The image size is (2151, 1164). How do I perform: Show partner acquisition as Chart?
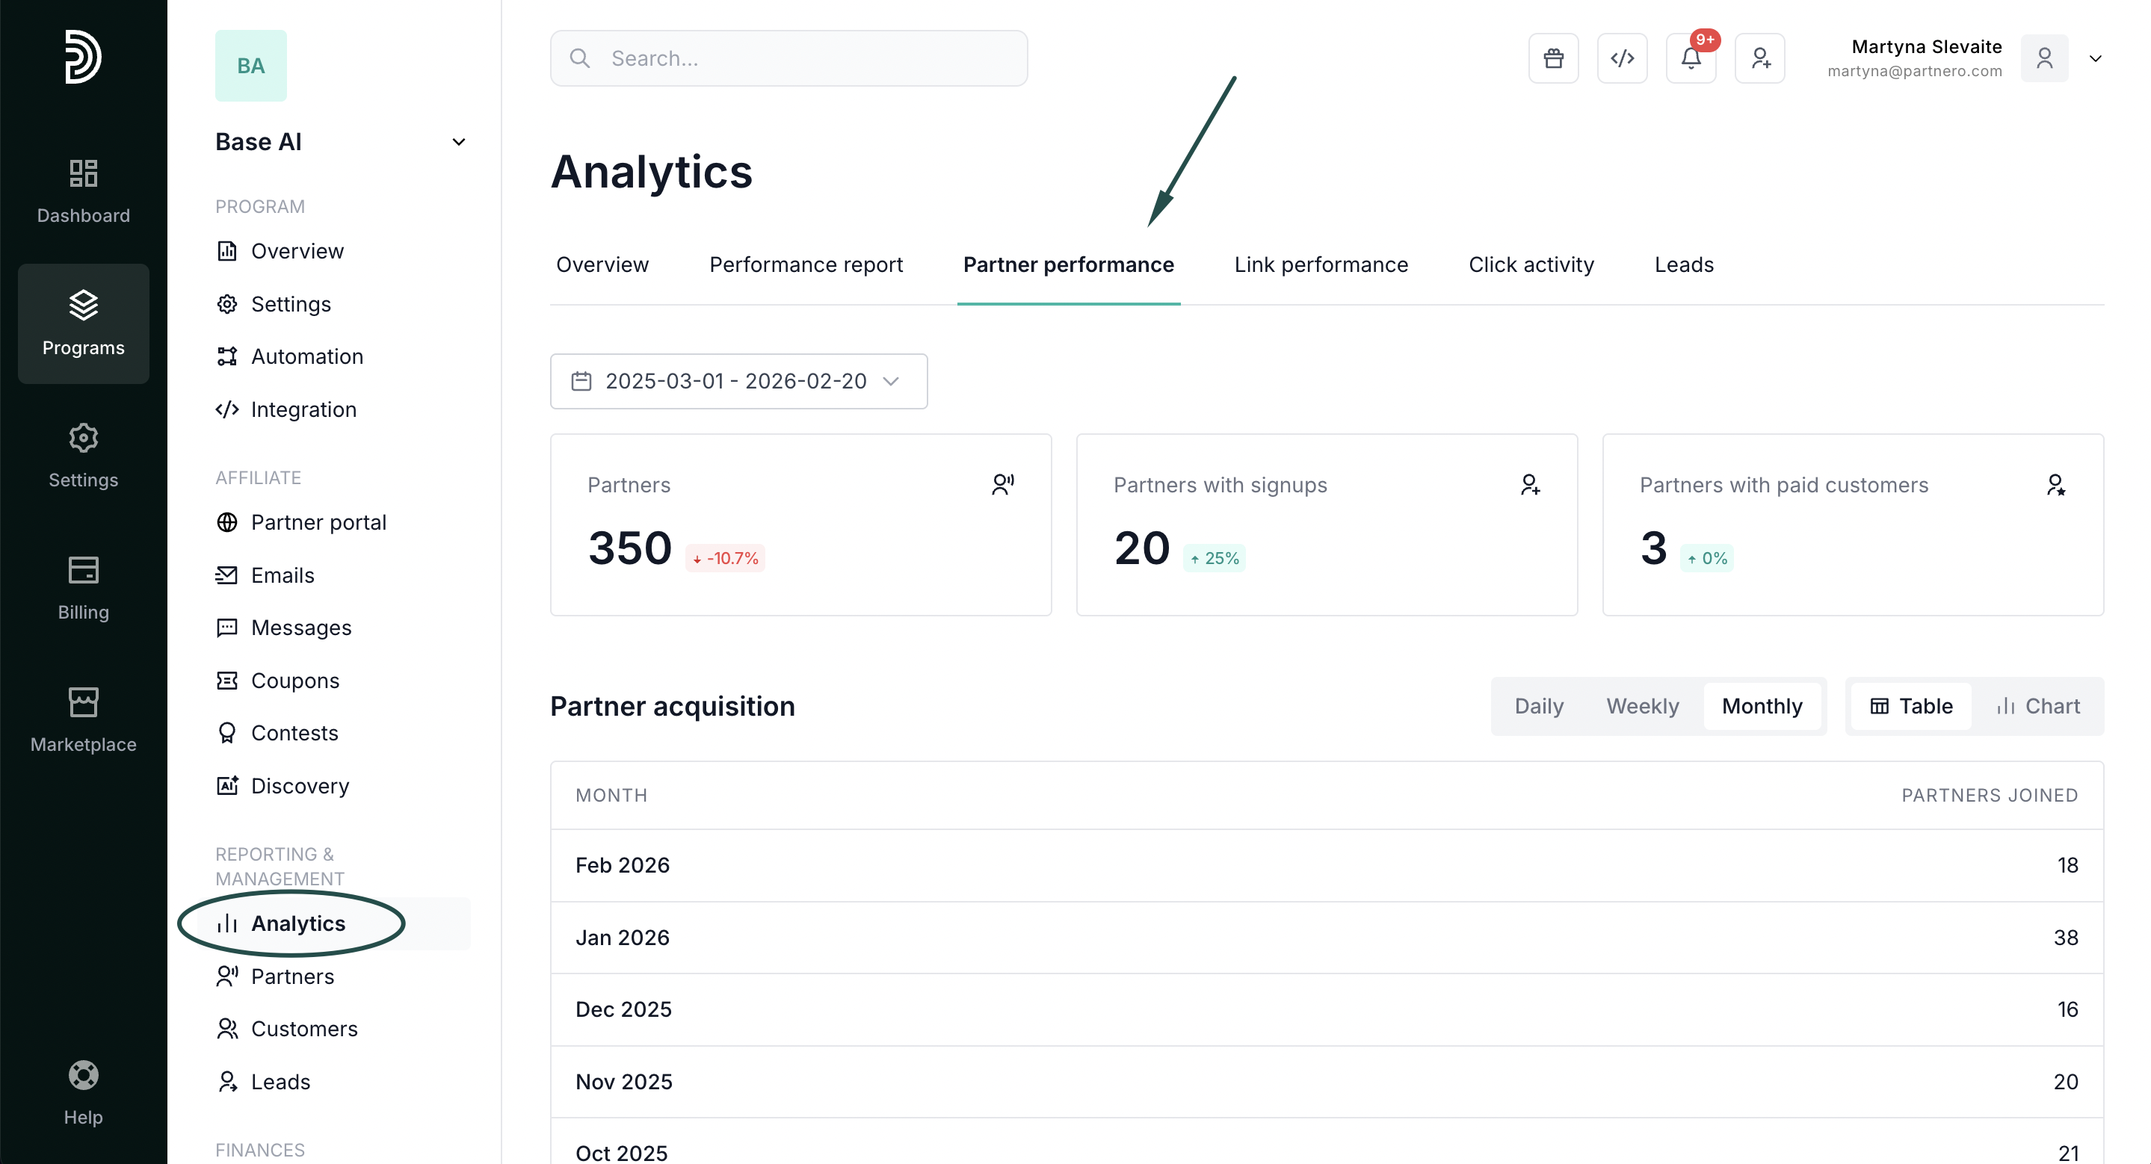pos(2037,706)
